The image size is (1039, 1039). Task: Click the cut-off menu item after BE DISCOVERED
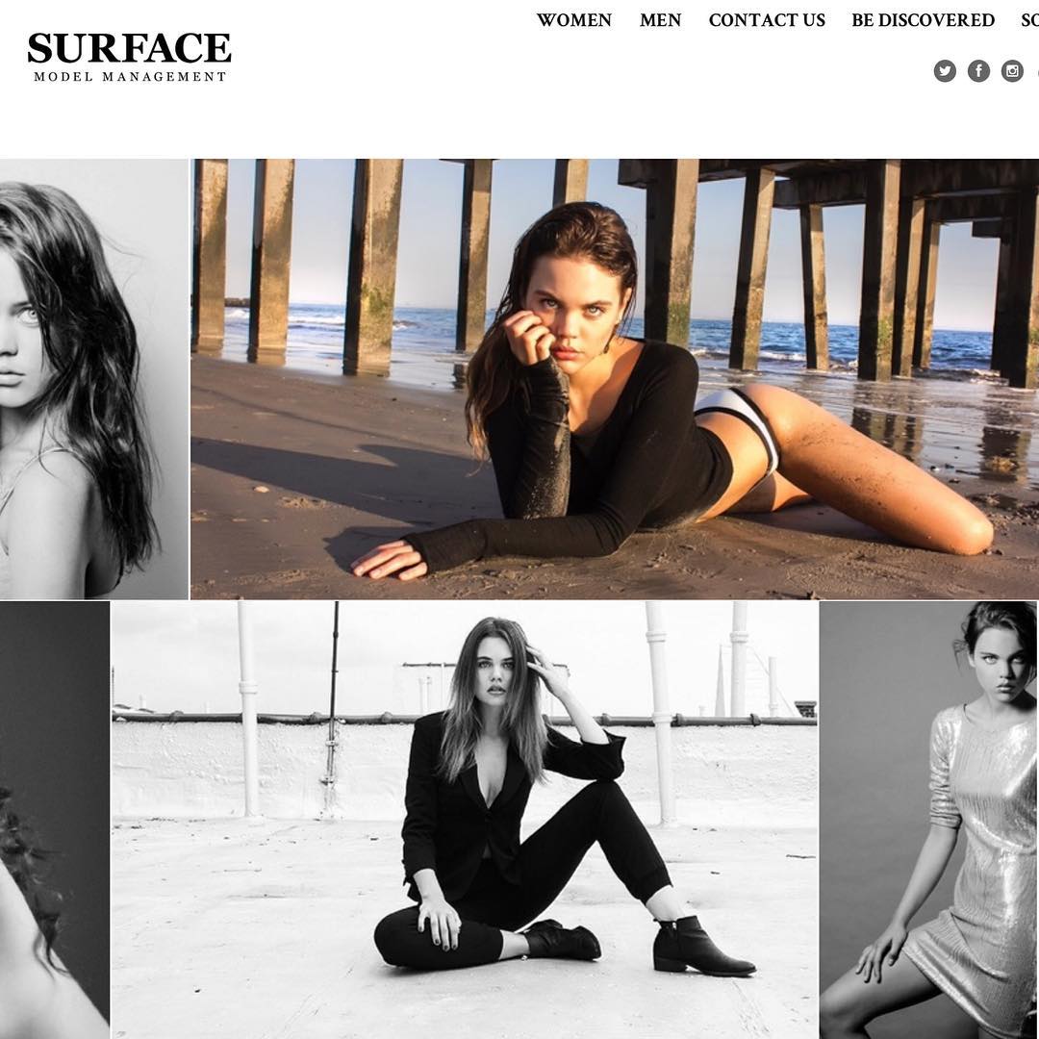pyautogui.click(x=1030, y=20)
